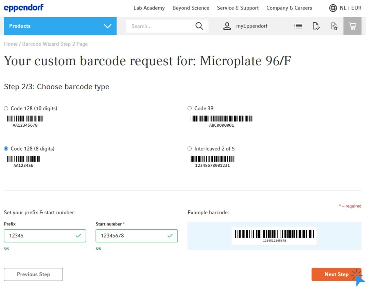Open the list view icon in header
Screen dimensions: 367x287
[298, 26]
